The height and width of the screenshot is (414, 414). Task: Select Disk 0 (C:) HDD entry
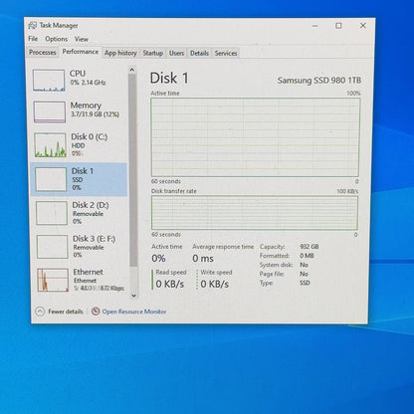80,145
